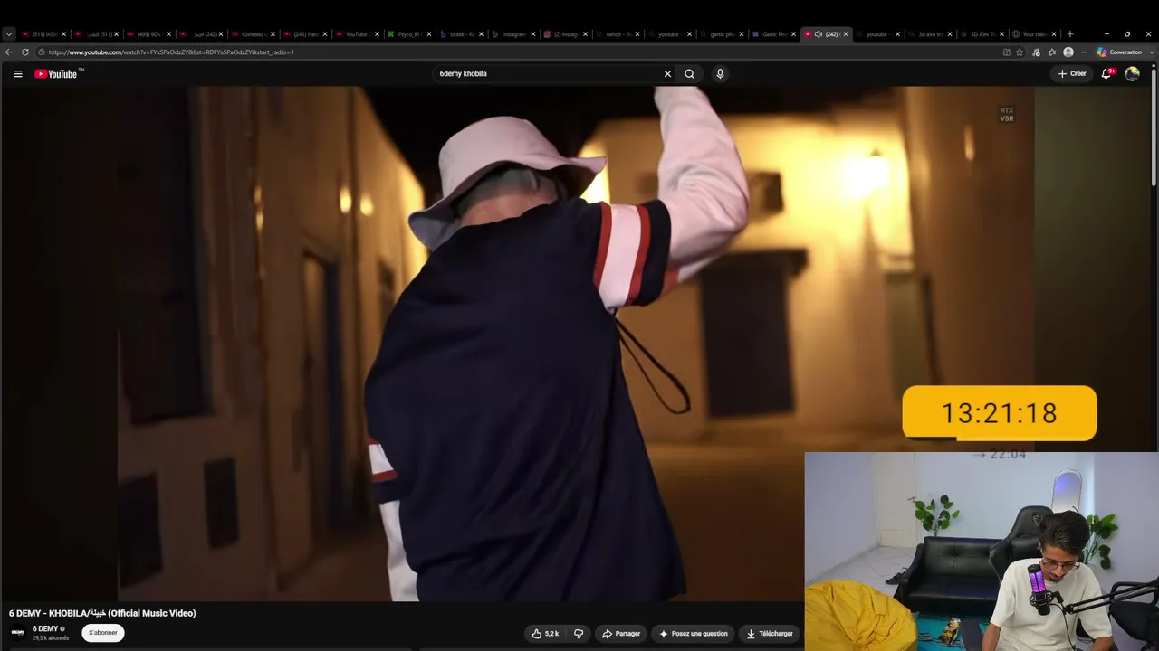Image resolution: width=1159 pixels, height=651 pixels.
Task: Open the 6 DEMY channel name link
Action: click(45, 629)
